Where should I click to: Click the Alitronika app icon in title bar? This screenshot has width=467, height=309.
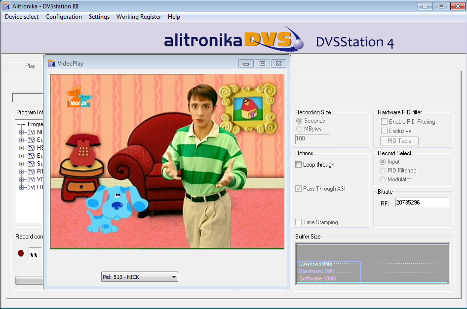click(x=6, y=6)
